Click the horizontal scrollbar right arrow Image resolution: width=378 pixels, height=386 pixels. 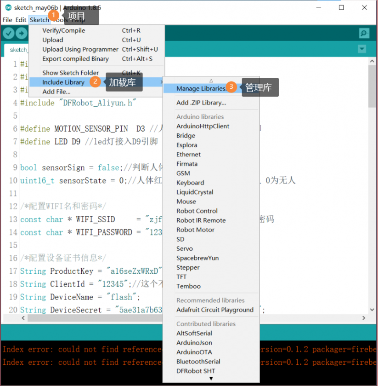click(x=364, y=318)
